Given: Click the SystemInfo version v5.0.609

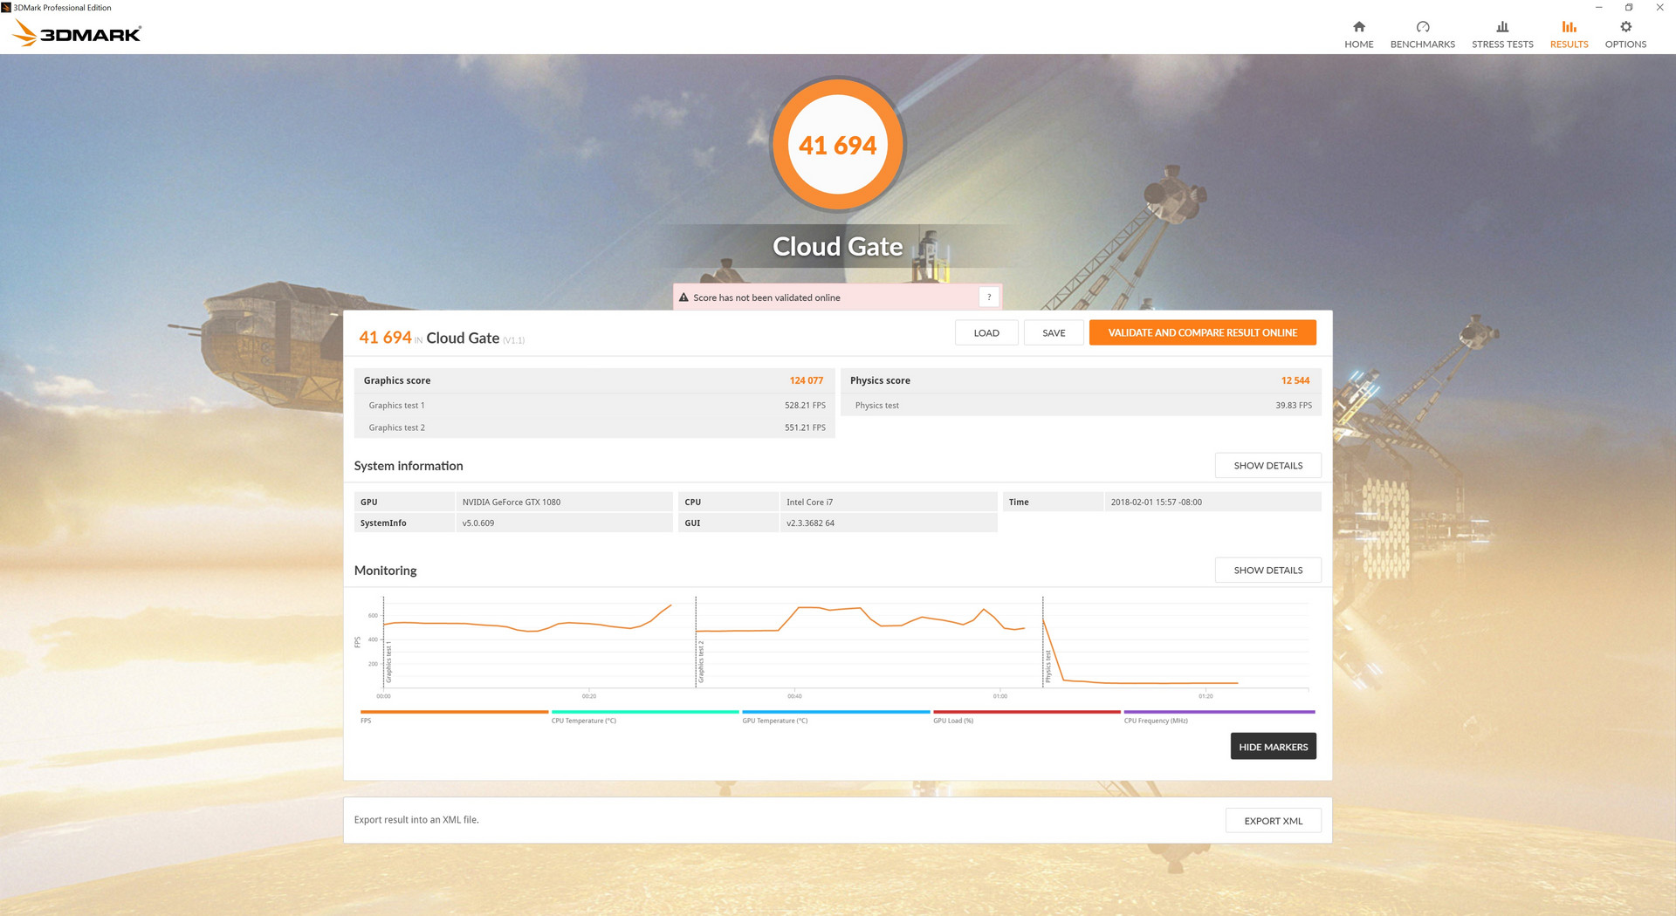Looking at the screenshot, I should click(x=478, y=523).
